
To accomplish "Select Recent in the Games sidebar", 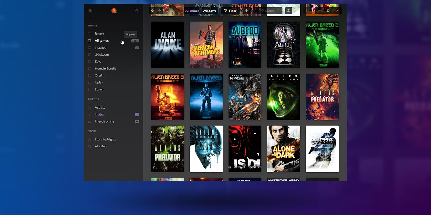I will (x=99, y=34).
